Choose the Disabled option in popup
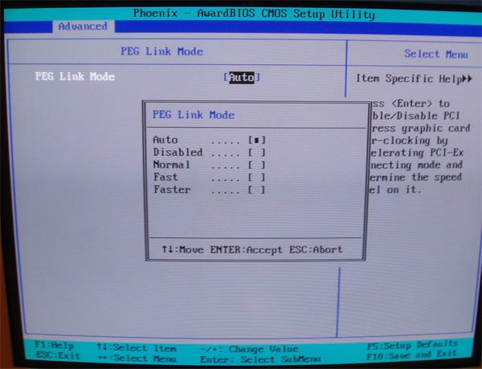This screenshot has height=369, width=482. click(x=209, y=152)
